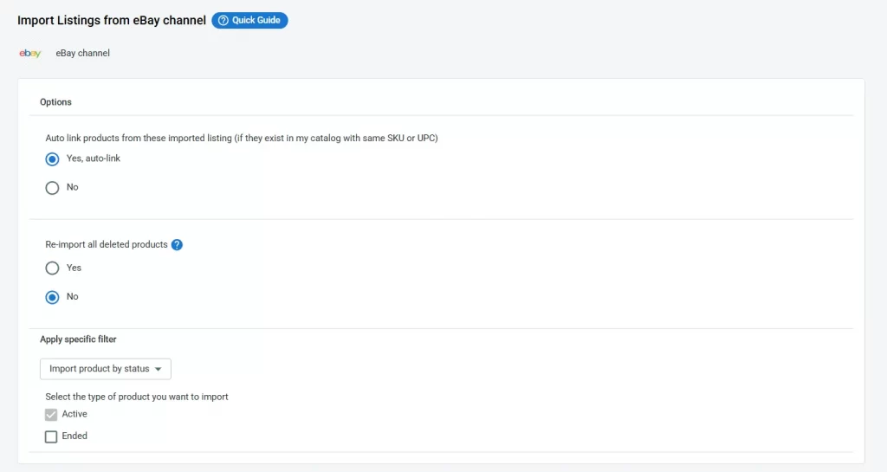Viewport: 887px width, 472px height.
Task: Click the caret arrow on filter dropdown
Action: (x=159, y=370)
